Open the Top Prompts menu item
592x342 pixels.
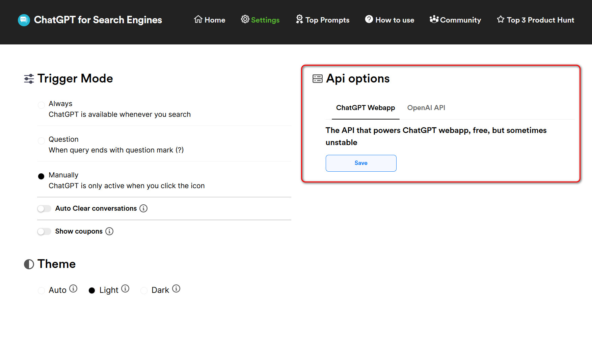click(x=322, y=20)
